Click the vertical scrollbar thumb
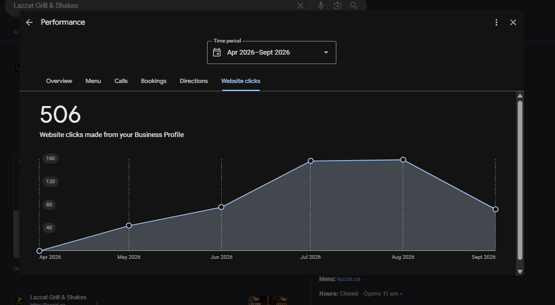Image resolution: width=555 pixels, height=305 pixels. click(520, 180)
